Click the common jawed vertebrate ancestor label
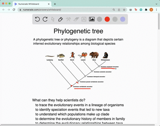The height and width of the screenshot is (126, 160). [92, 82]
